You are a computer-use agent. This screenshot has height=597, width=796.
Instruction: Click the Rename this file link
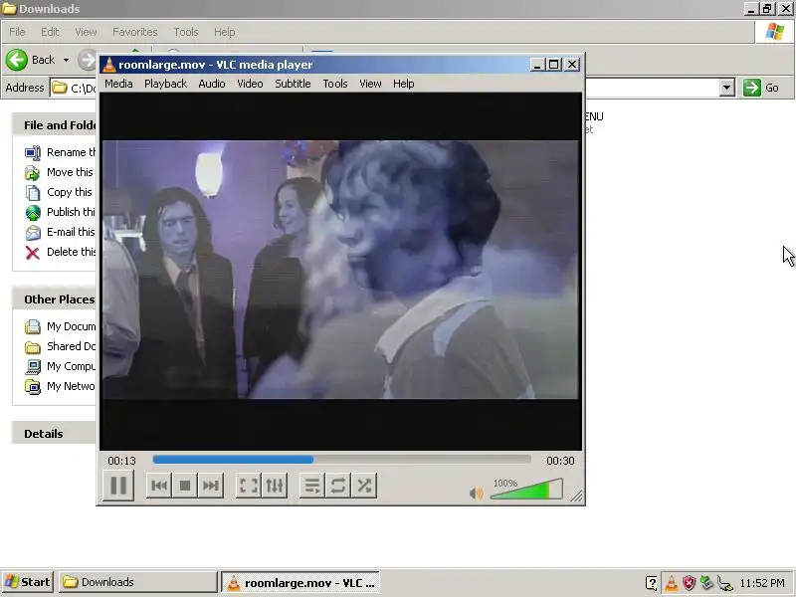pos(71,152)
